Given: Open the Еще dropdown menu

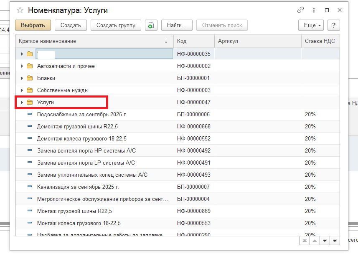Looking at the screenshot, I should pyautogui.click(x=311, y=25).
